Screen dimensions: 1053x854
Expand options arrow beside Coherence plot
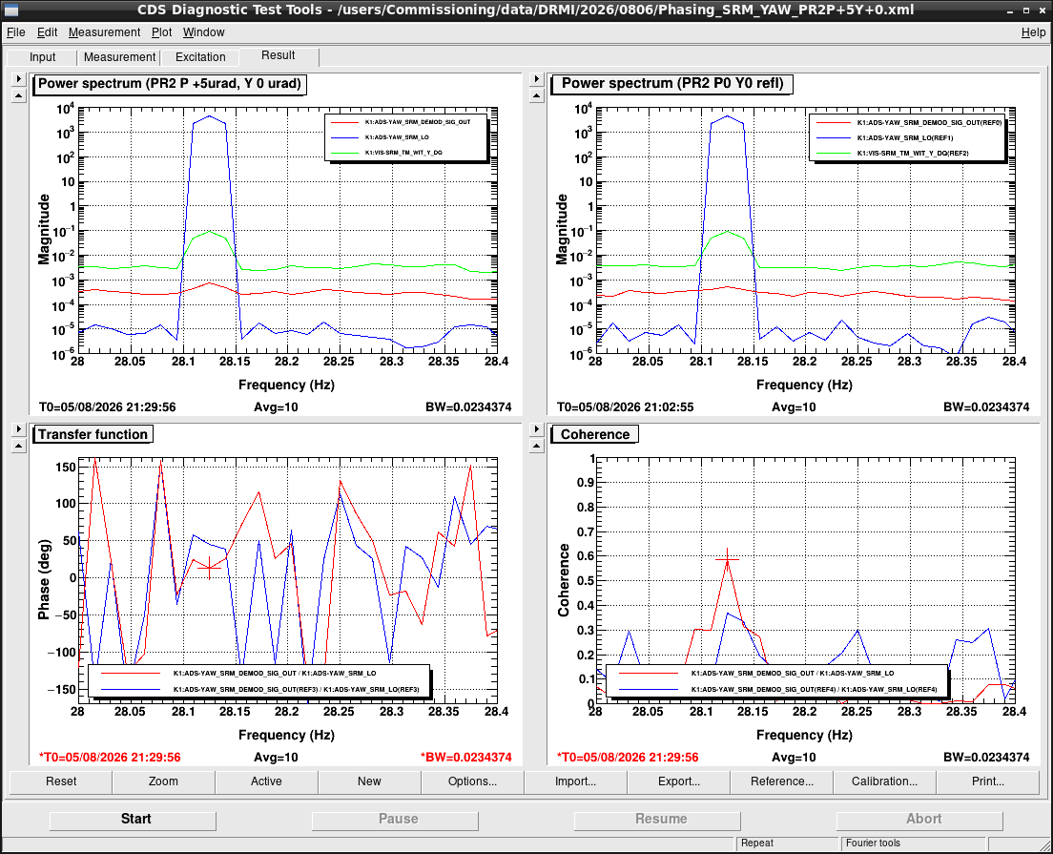click(536, 429)
